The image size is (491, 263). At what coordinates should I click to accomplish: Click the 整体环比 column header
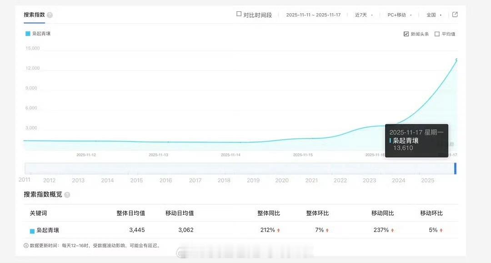point(317,213)
